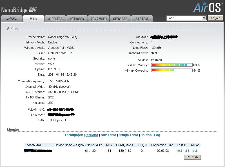
Task: Click the Logout button
Action: pyautogui.click(x=215, y=18)
